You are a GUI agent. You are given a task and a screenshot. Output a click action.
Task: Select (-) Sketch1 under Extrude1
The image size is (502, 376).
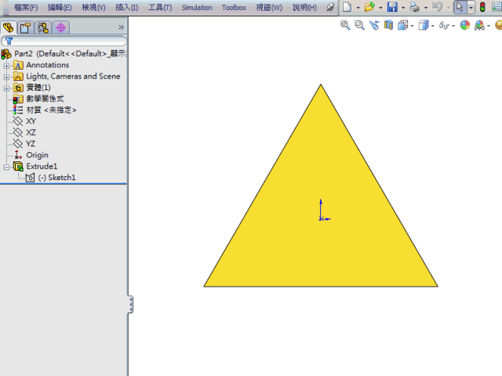click(50, 178)
